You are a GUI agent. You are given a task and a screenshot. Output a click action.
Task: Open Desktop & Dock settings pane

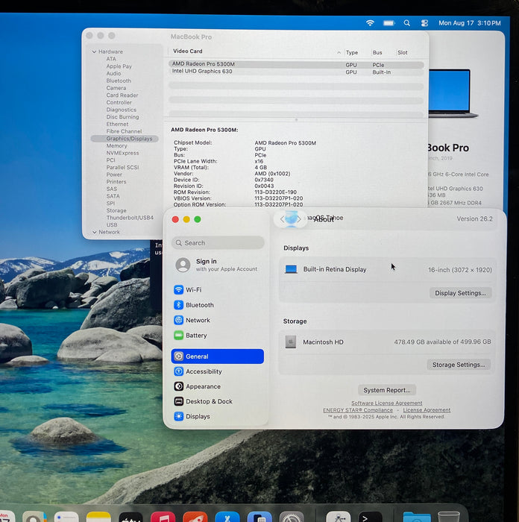[218, 401]
